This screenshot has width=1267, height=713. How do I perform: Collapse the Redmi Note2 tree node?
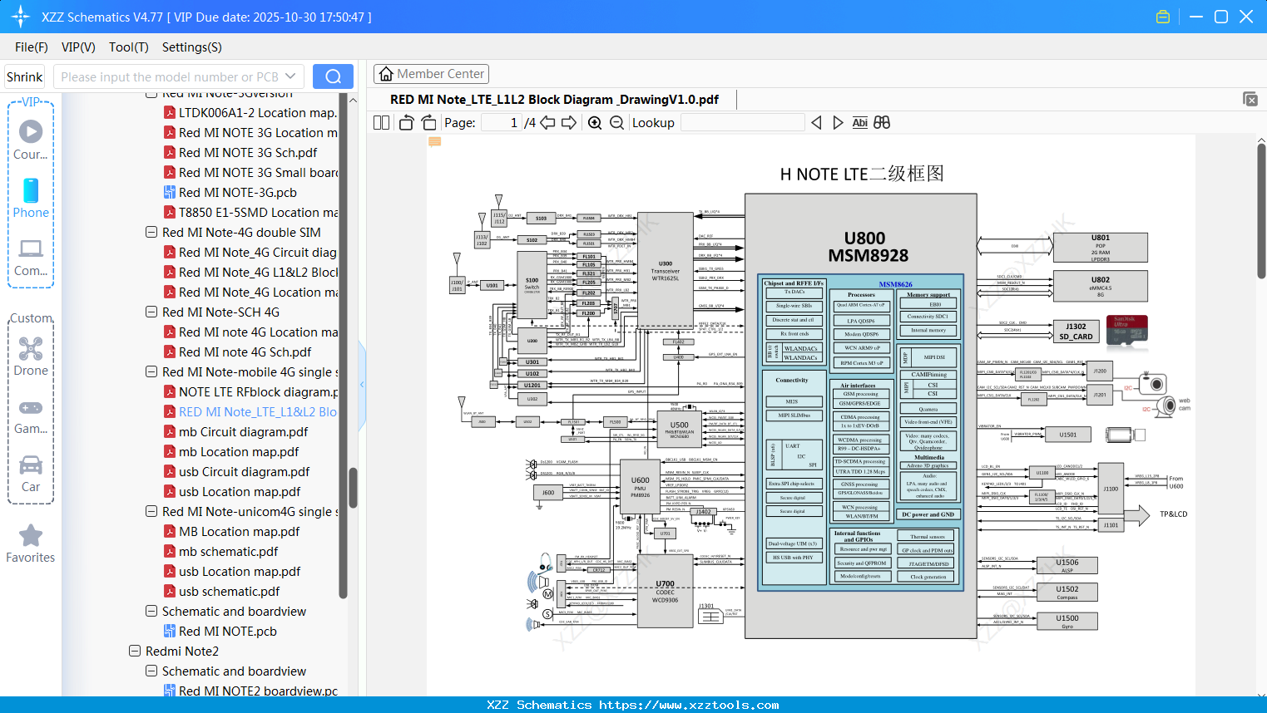click(135, 652)
